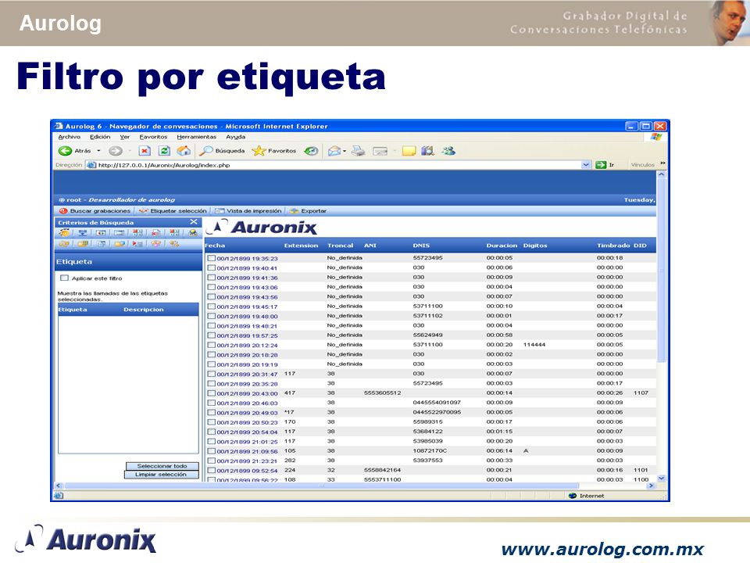The image size is (750, 563).
Task: Click the Etiqueta column header in filter list
Action: pyautogui.click(x=73, y=310)
